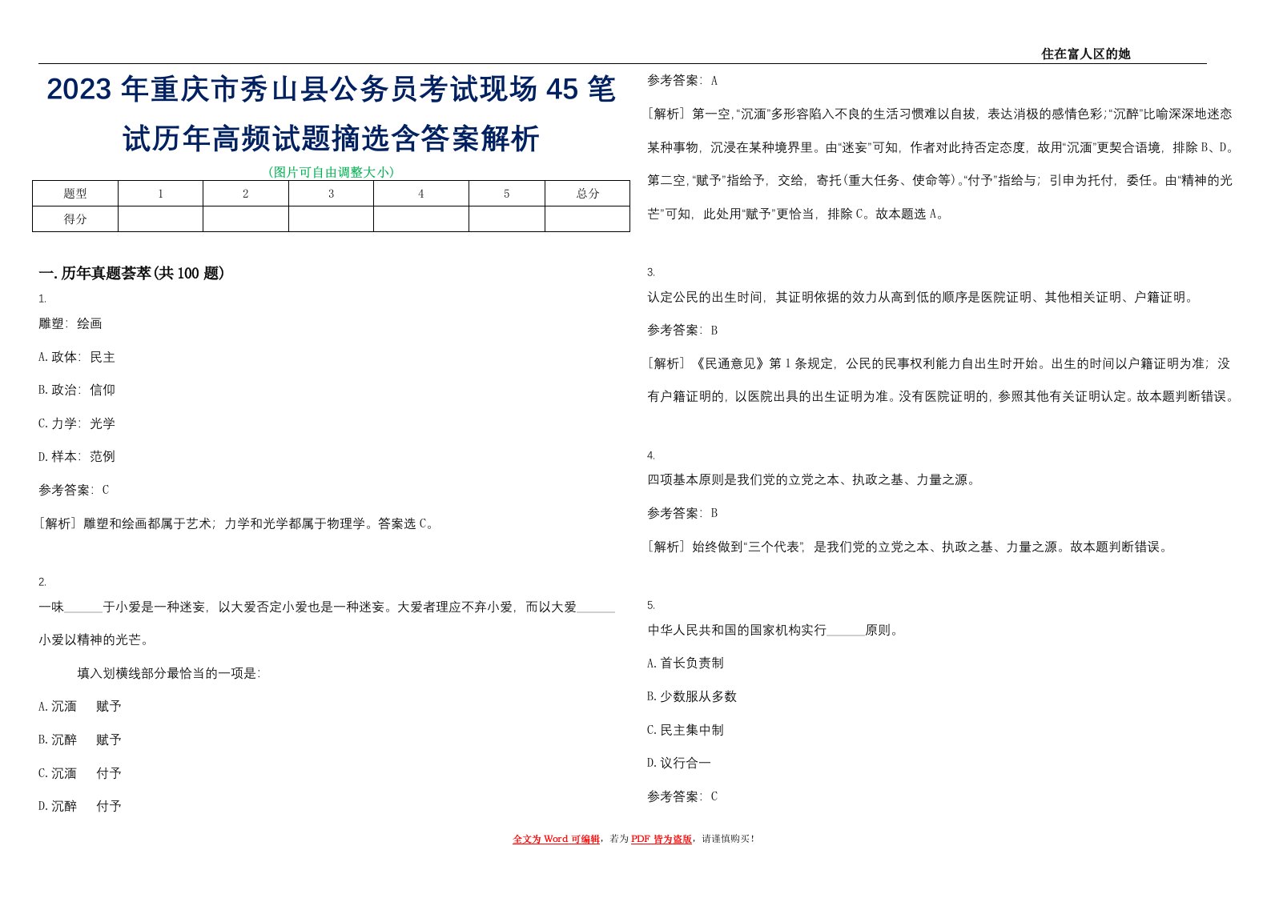Select option A.政体:民主

[77, 357]
